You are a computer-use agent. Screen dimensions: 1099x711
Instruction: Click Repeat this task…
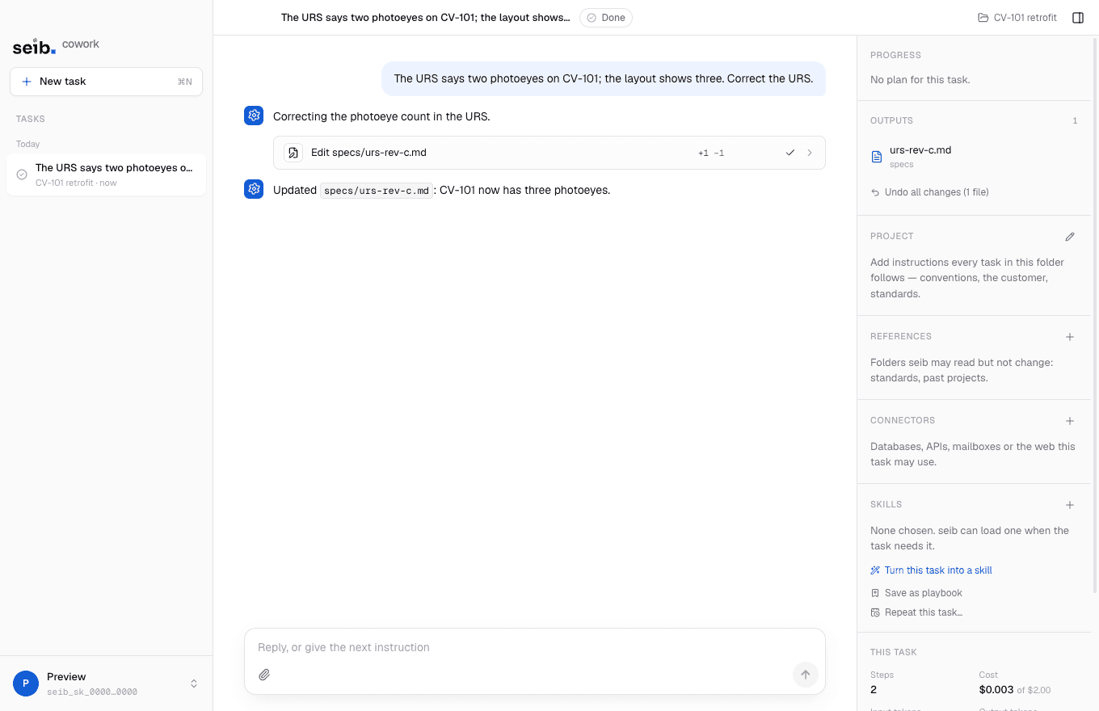point(916,612)
